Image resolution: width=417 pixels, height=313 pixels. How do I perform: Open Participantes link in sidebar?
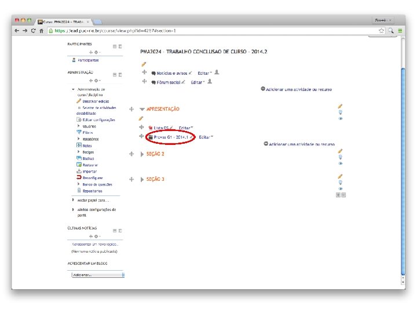point(88,60)
